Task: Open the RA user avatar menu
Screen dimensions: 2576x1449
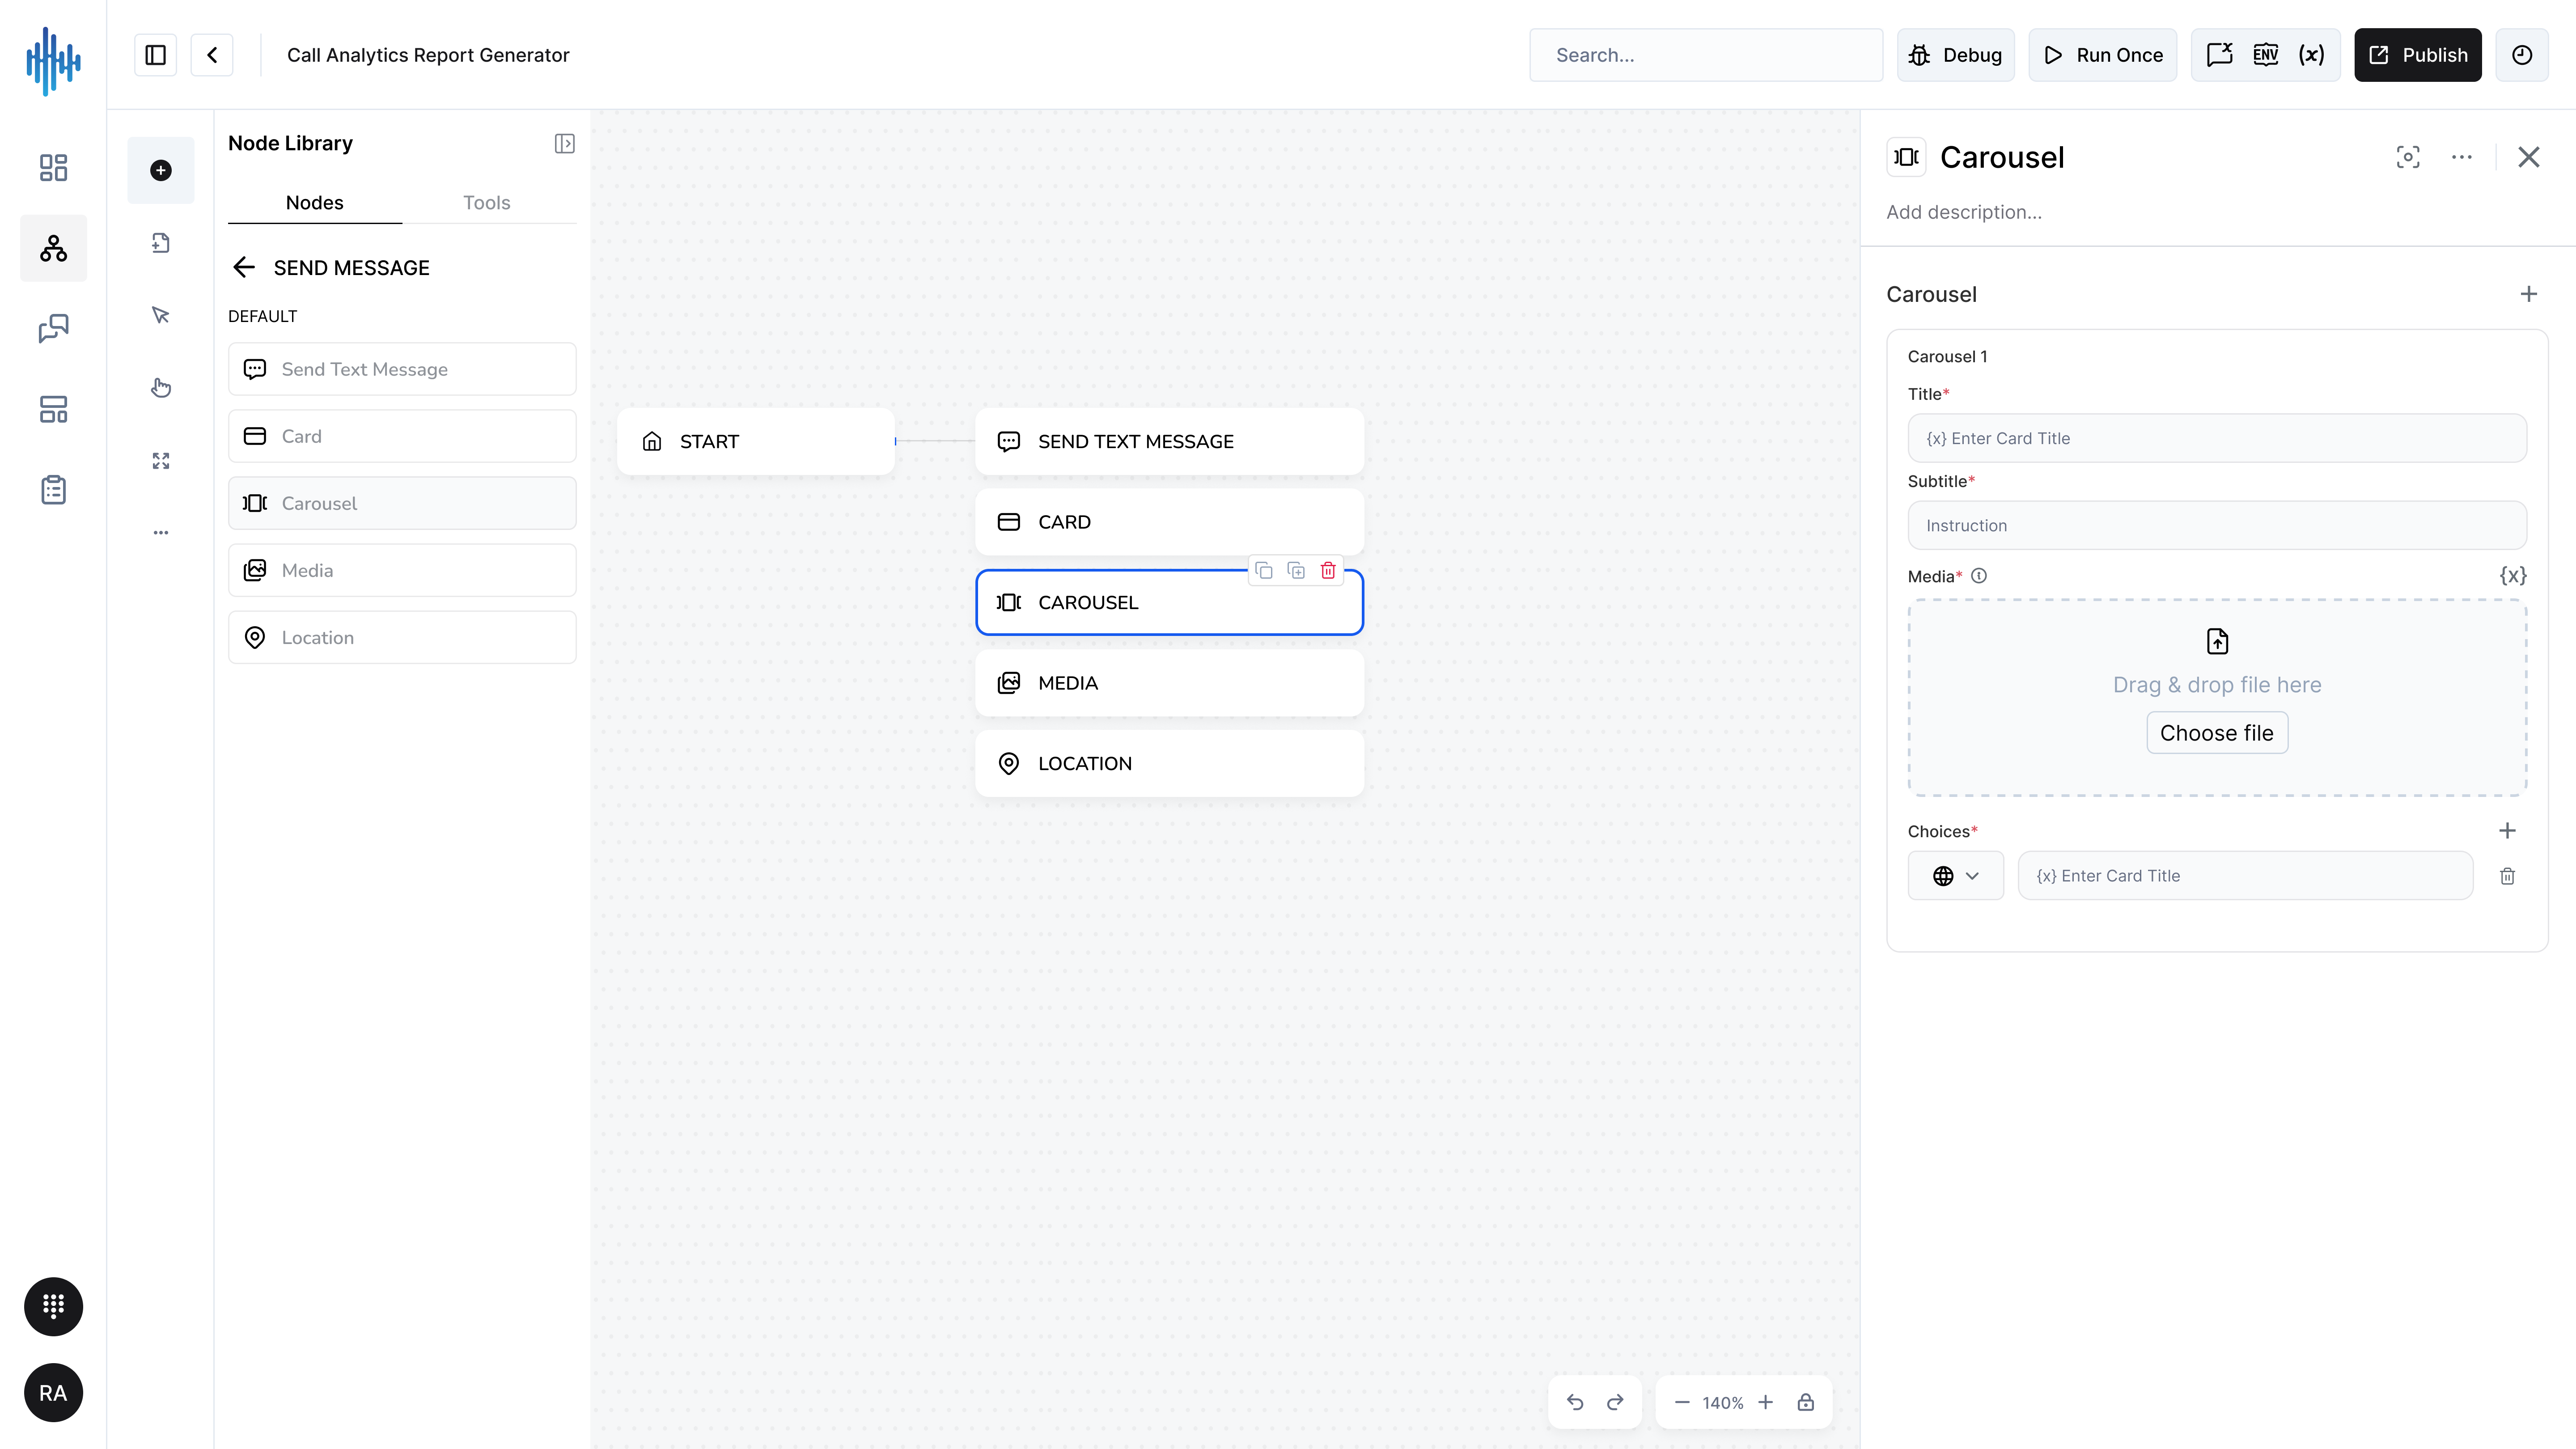Action: click(x=53, y=1393)
